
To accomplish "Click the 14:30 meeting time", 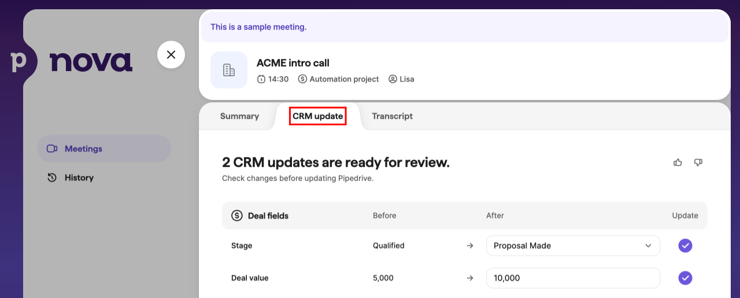I will (278, 79).
